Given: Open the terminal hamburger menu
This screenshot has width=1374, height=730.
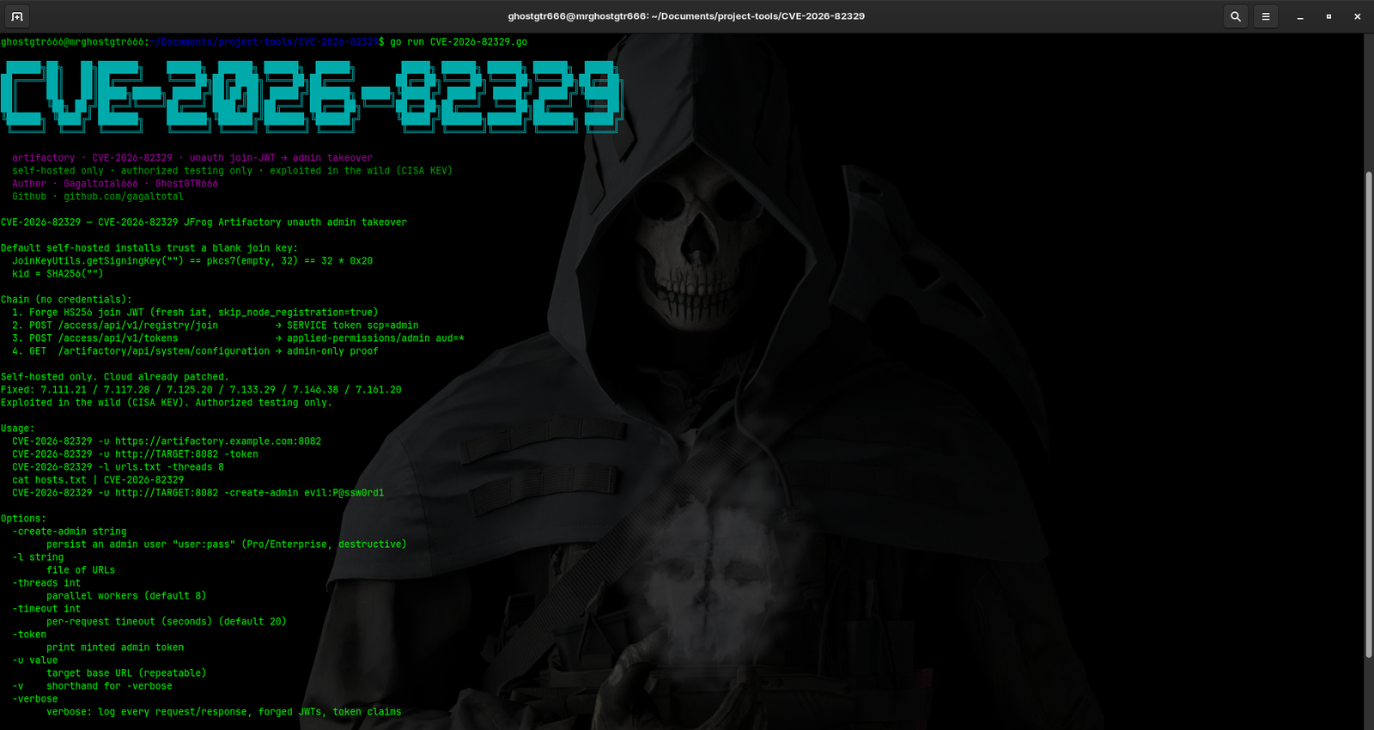Looking at the screenshot, I should point(1266,16).
